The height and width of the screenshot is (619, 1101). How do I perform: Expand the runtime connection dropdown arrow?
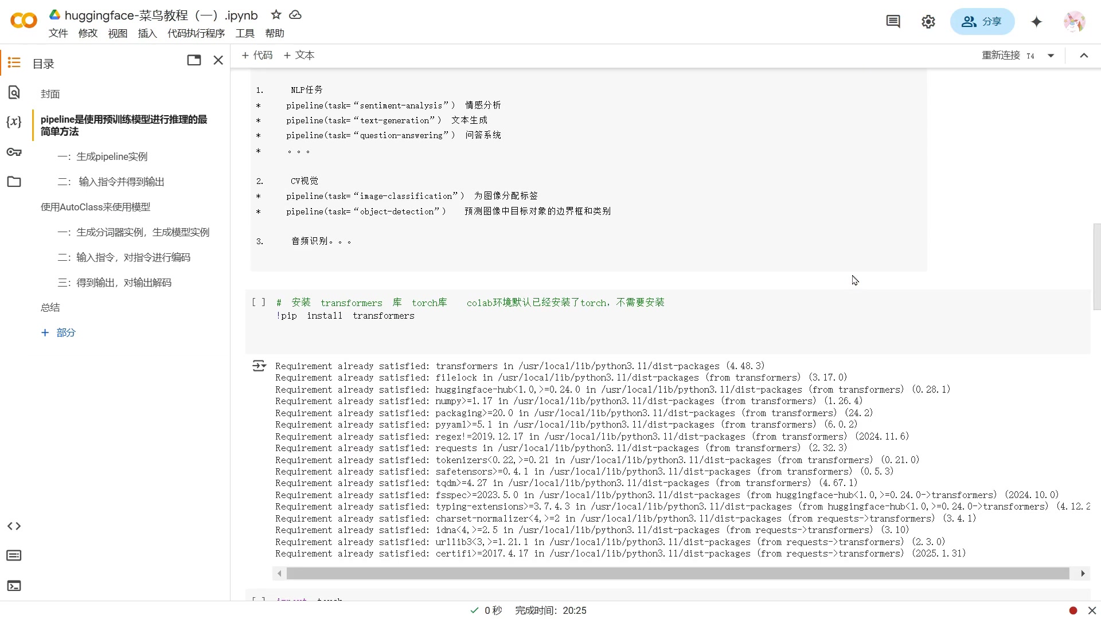(1051, 56)
